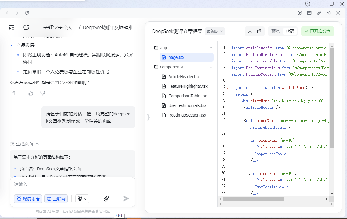Copy the code with the duplicate icon
347x219 pixels.
[259, 31]
